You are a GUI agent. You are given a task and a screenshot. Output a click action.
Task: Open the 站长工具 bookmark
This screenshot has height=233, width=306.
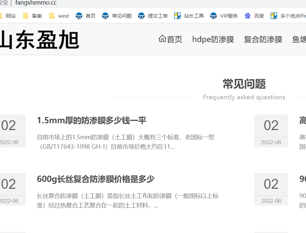tap(189, 16)
